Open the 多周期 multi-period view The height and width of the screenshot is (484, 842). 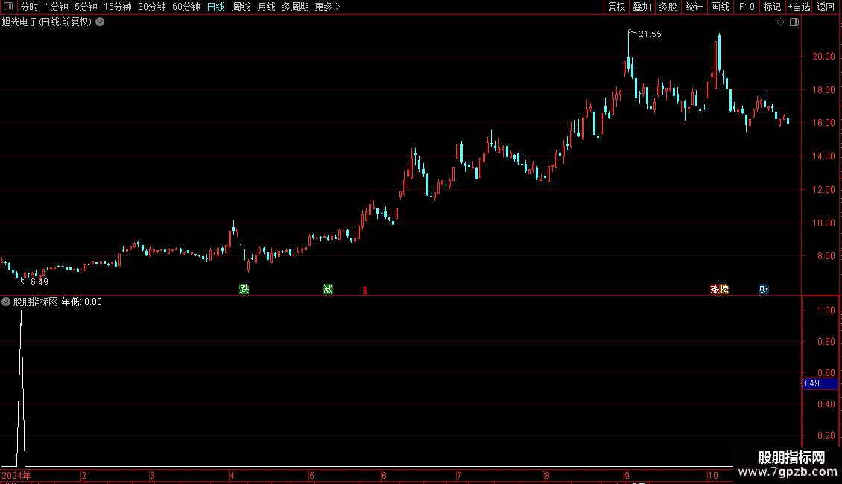coord(295,7)
